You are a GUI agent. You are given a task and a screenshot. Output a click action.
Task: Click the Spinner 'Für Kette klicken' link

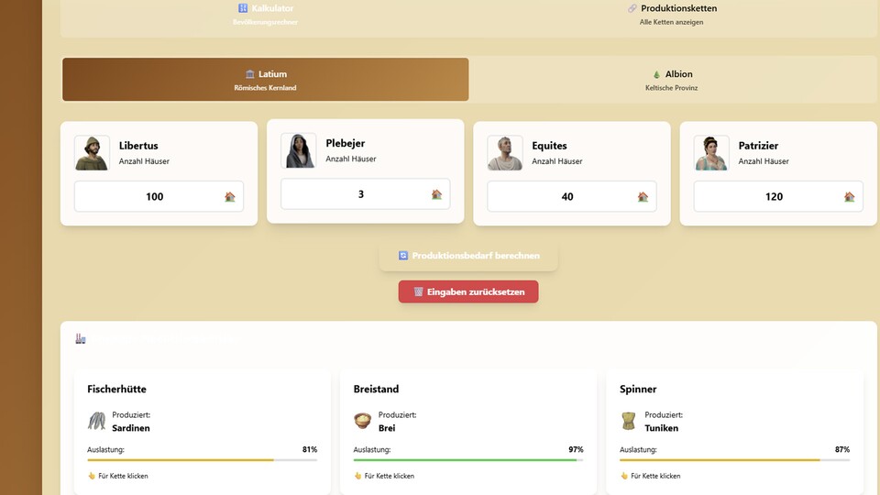(x=654, y=476)
